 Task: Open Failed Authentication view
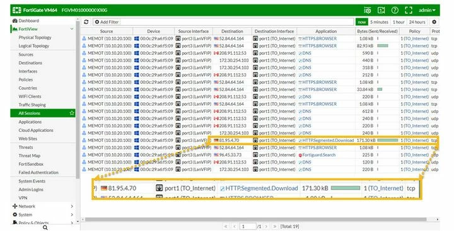pyautogui.click(x=38, y=172)
